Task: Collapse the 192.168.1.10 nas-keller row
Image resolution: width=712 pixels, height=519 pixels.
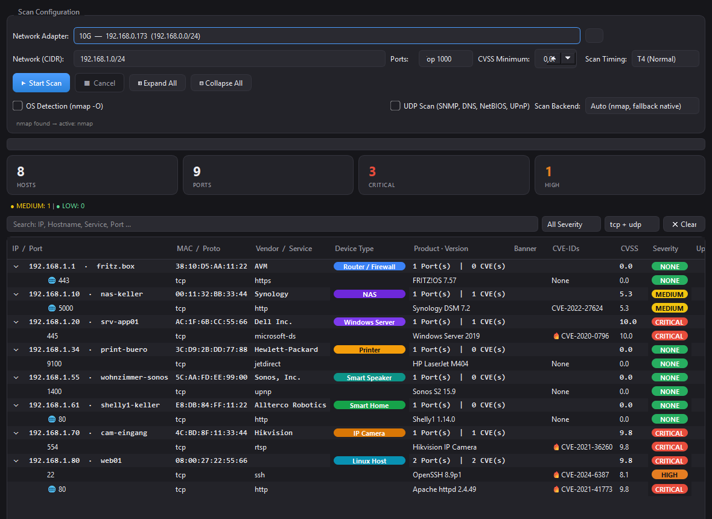Action: point(16,295)
